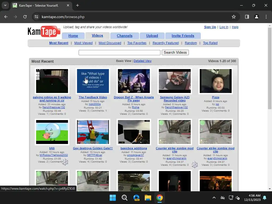272x204 pixels.
Task: Open 'basicbox additions' title link
Action: [x=134, y=148]
